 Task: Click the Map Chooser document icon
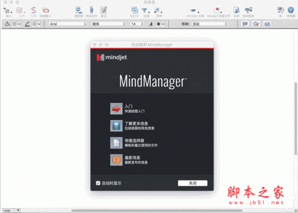(x=116, y=143)
